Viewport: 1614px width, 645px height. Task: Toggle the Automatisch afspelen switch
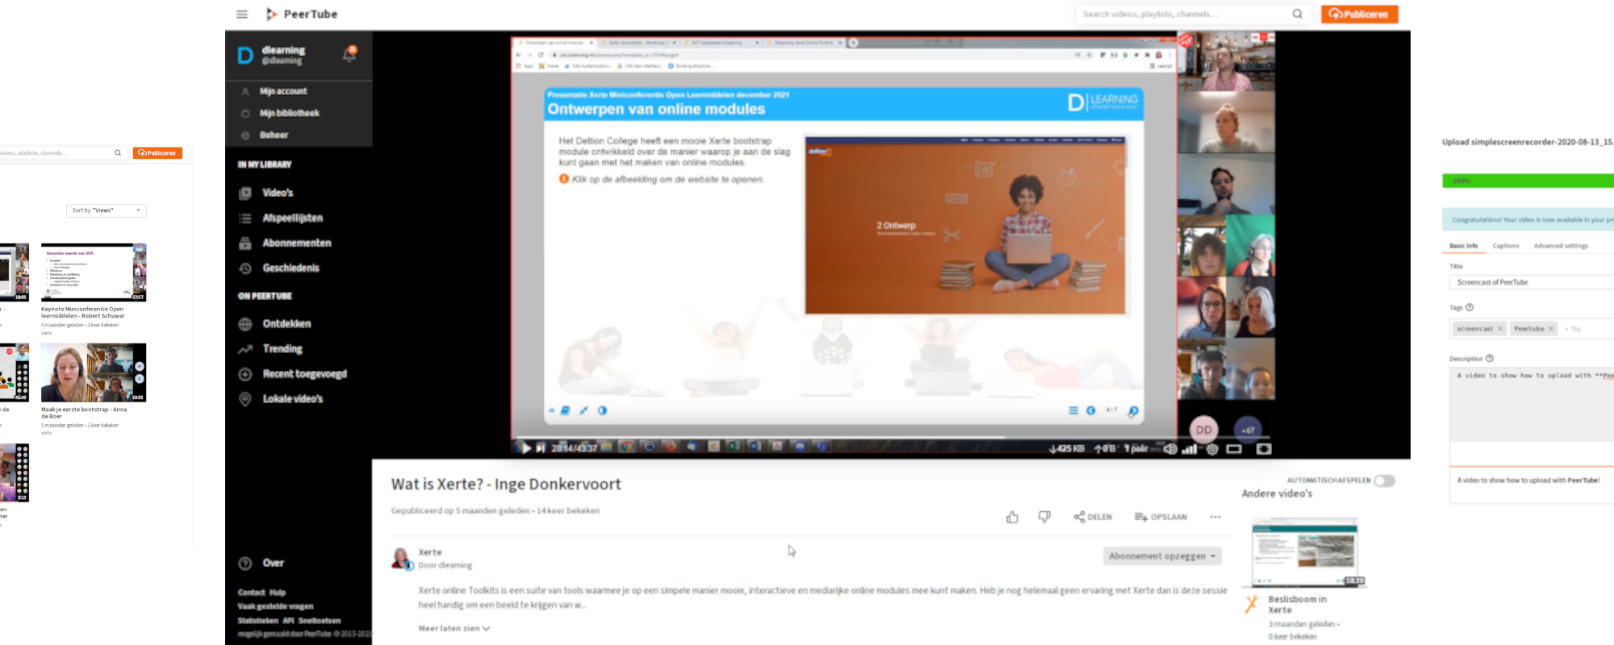point(1385,481)
